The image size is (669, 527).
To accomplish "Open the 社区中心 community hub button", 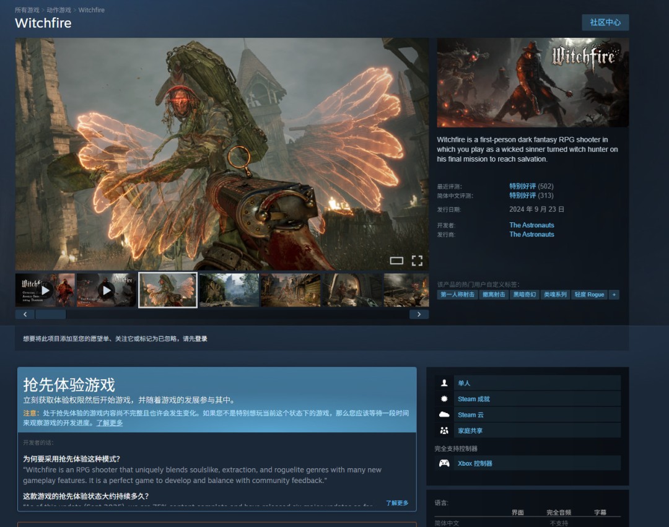I will (605, 22).
